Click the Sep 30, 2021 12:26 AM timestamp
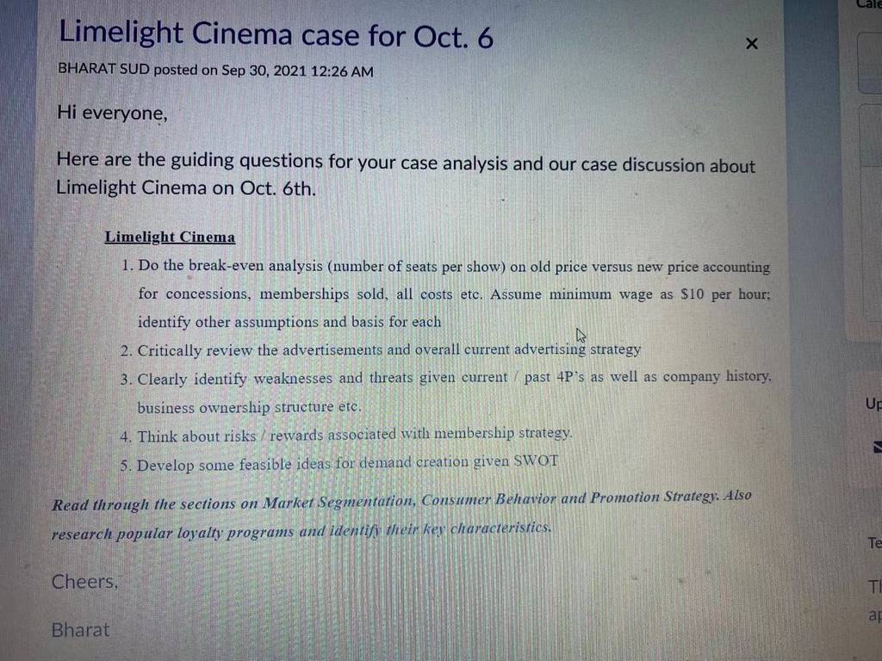Viewport: 882px width, 661px height. coord(297,71)
